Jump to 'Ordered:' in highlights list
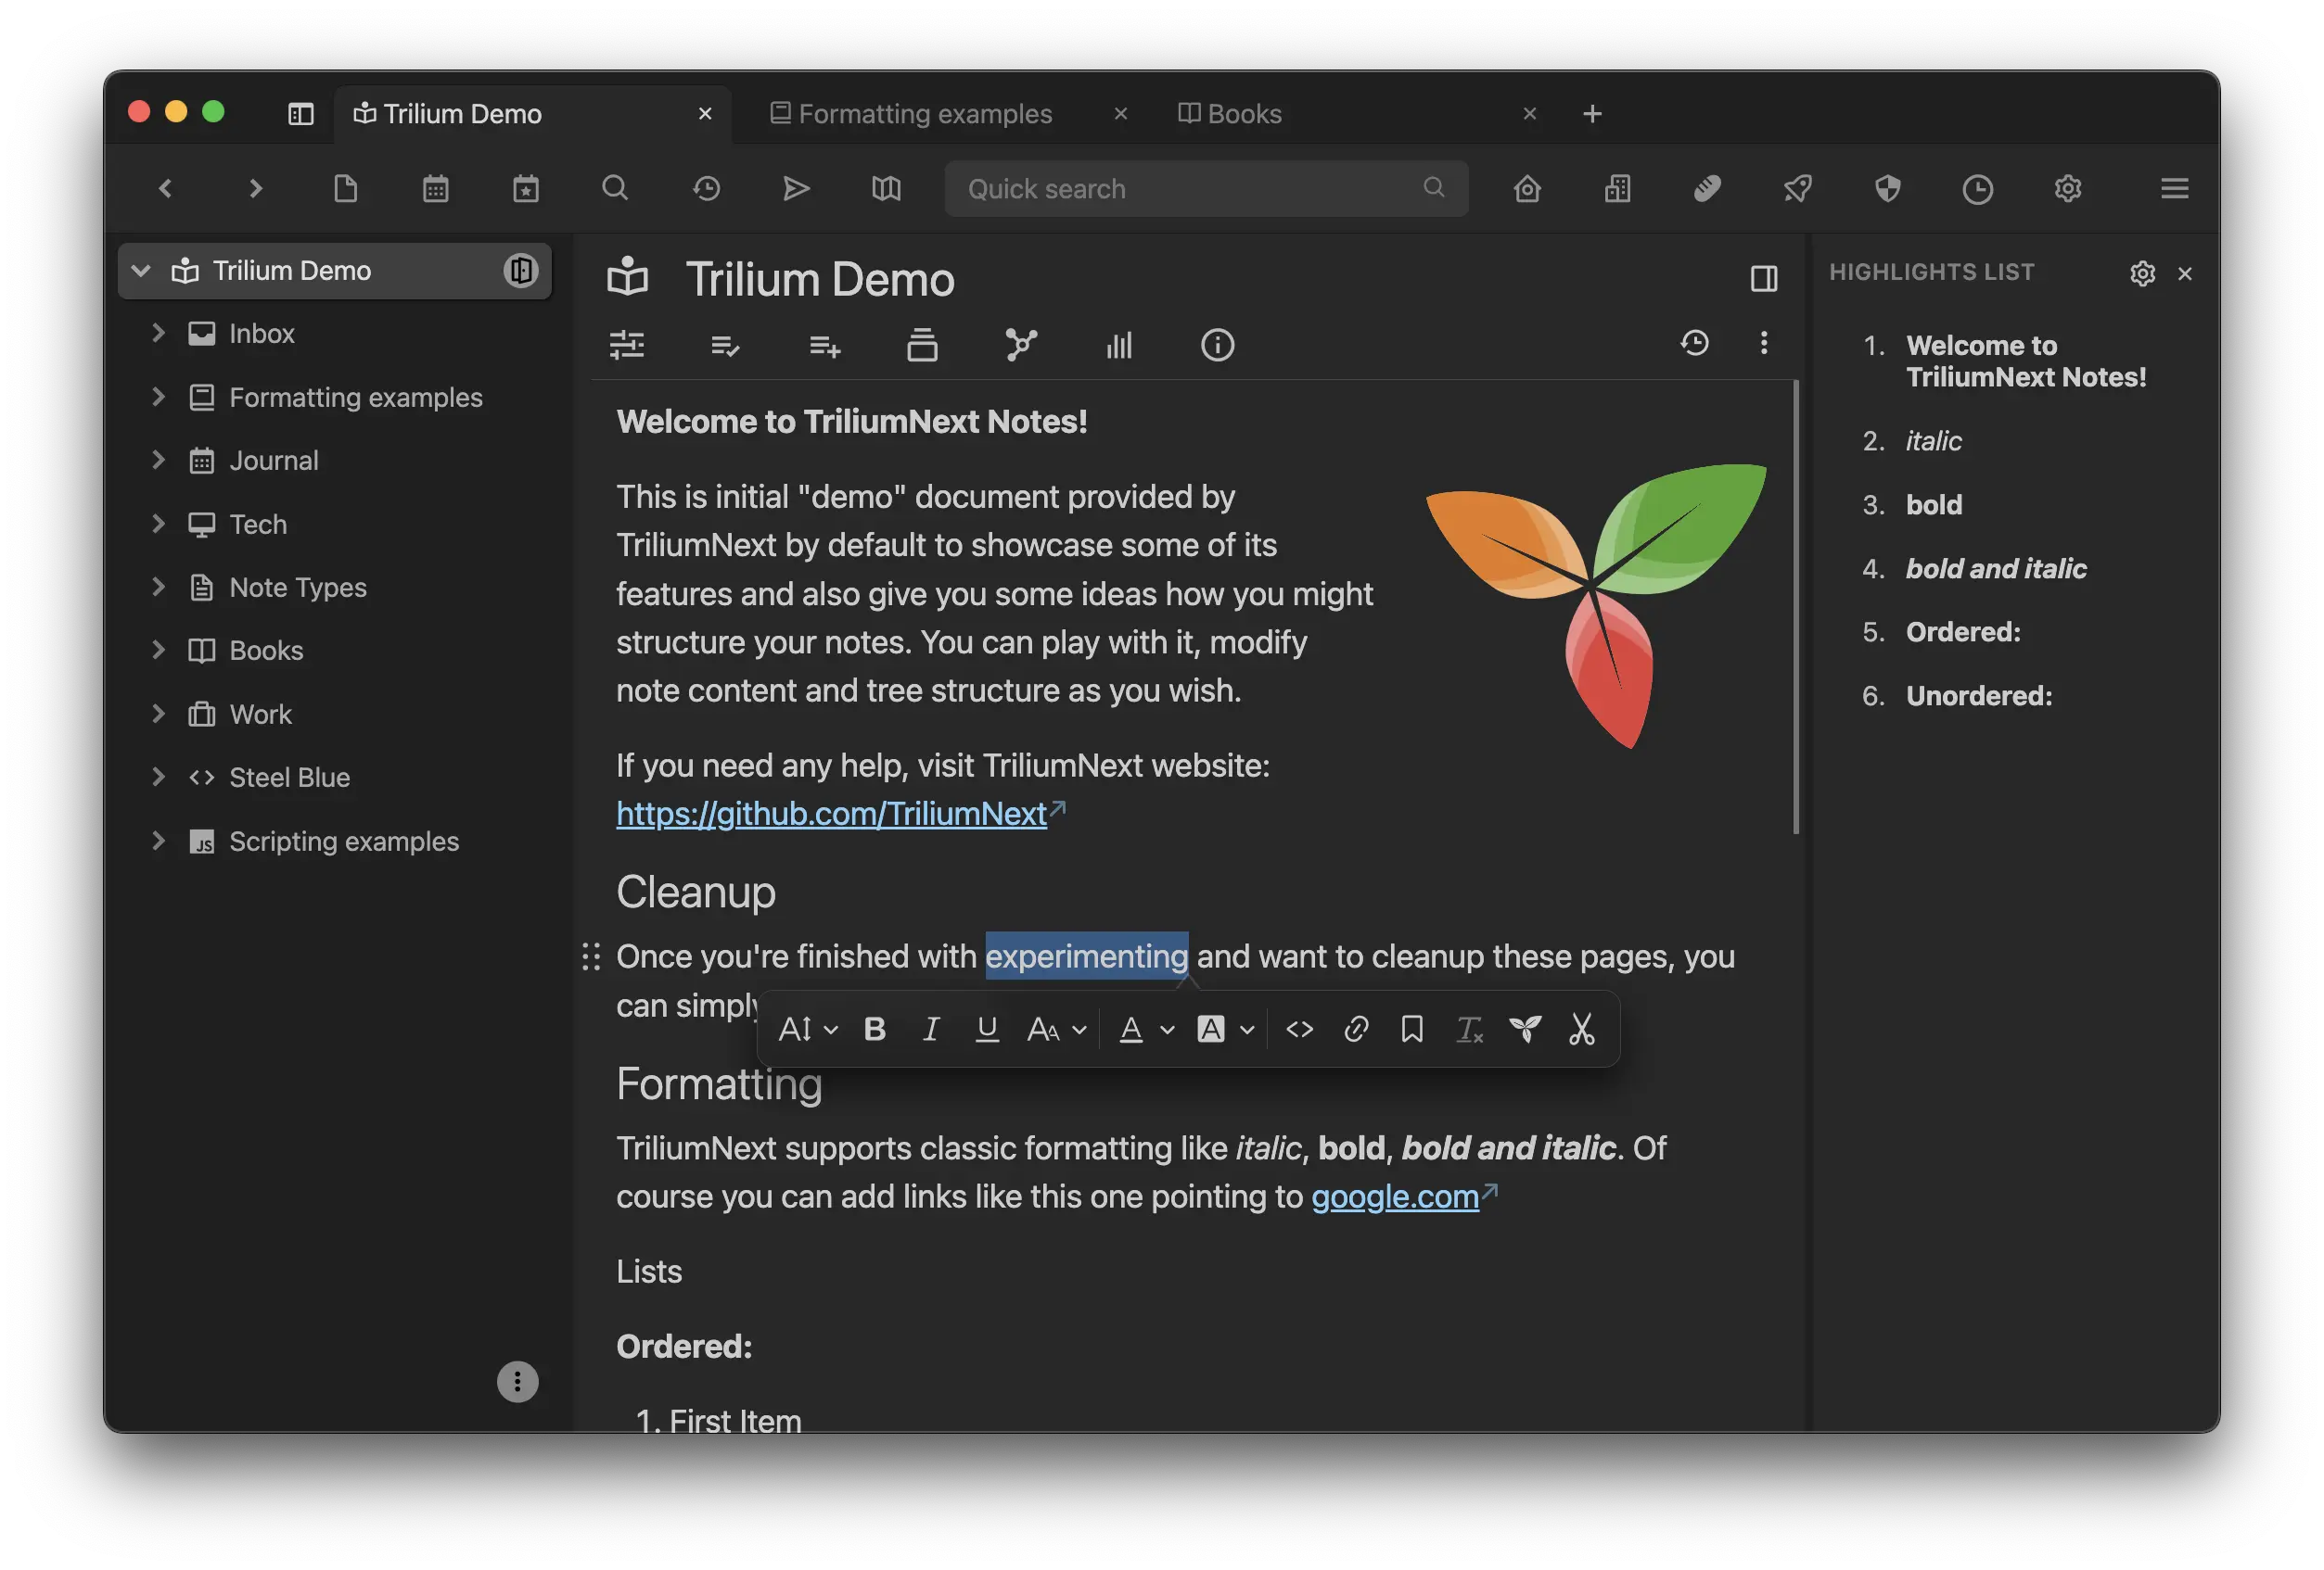This screenshot has width=2324, height=1570. click(x=1962, y=631)
